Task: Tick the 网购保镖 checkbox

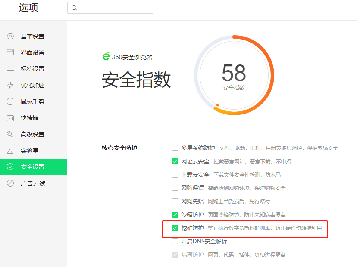Action: tap(175, 188)
